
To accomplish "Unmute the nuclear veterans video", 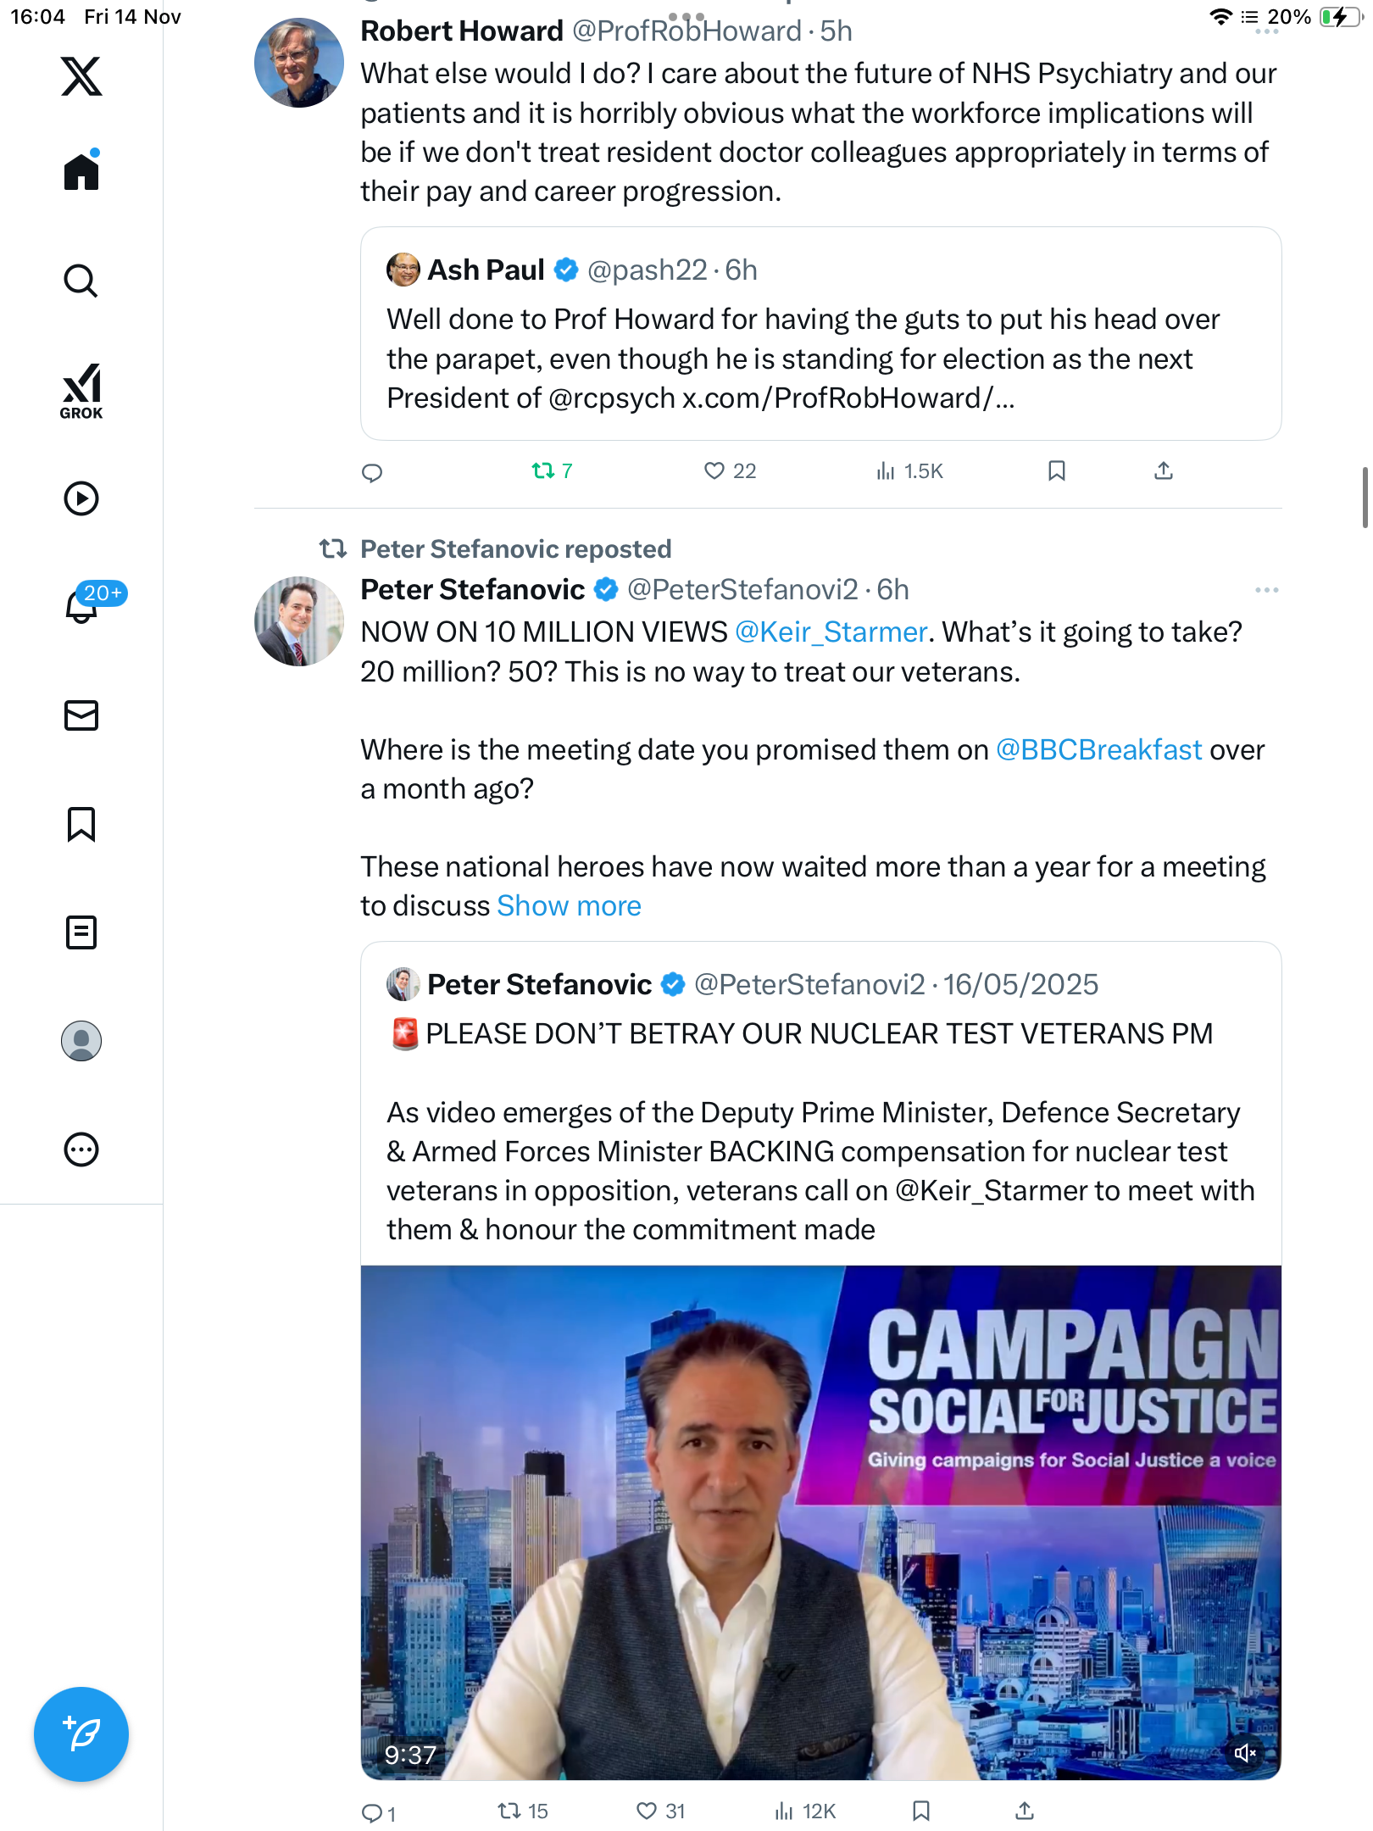I will point(1245,1753).
